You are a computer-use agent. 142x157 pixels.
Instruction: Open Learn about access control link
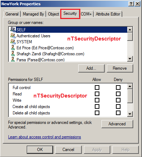[x=44, y=137]
